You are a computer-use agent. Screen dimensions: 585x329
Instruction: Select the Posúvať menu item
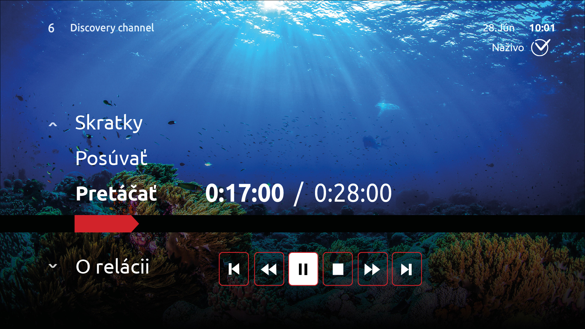tap(112, 158)
